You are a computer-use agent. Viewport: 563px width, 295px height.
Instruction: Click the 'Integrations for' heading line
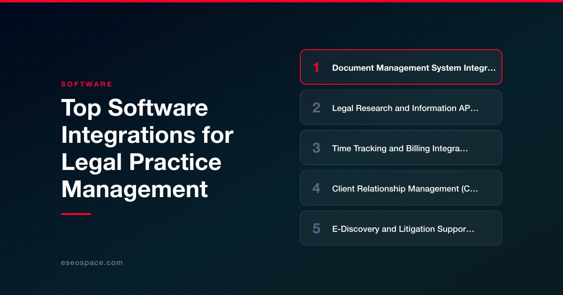(x=147, y=135)
